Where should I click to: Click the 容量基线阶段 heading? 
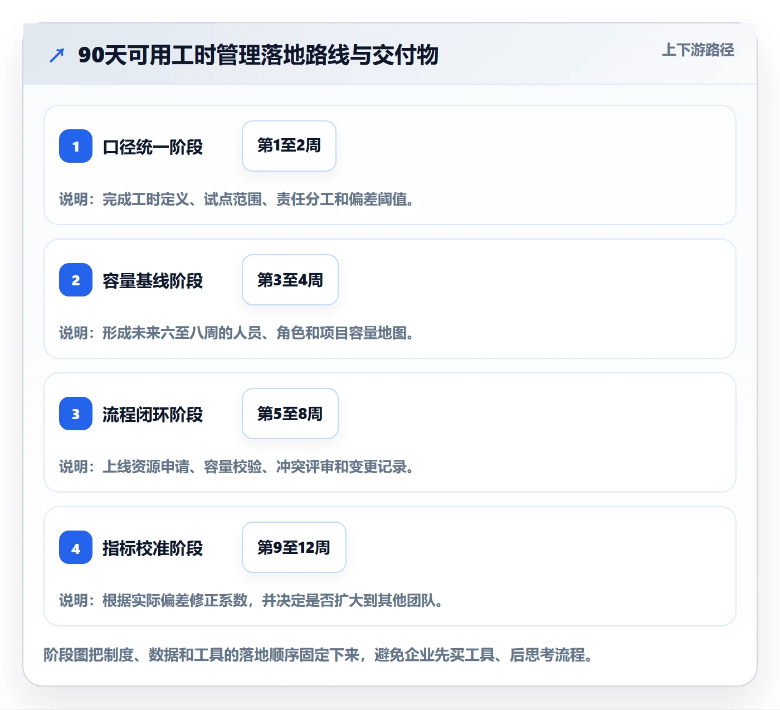153,281
